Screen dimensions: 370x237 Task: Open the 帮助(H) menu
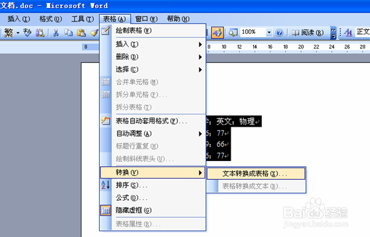[178, 19]
